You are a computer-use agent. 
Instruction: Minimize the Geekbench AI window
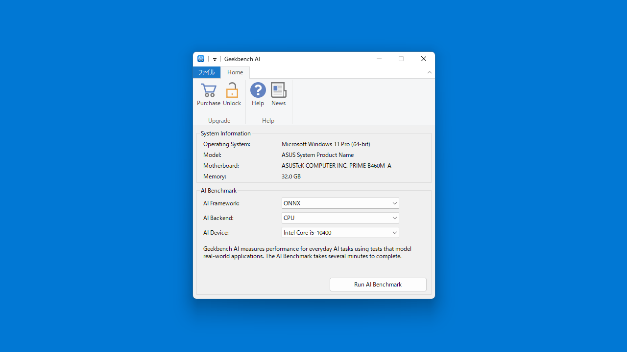pos(379,59)
